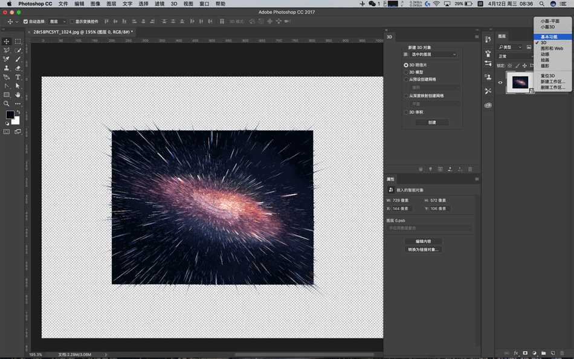
Task: Open the 正常 blend mode dropdown
Action: 509,56
